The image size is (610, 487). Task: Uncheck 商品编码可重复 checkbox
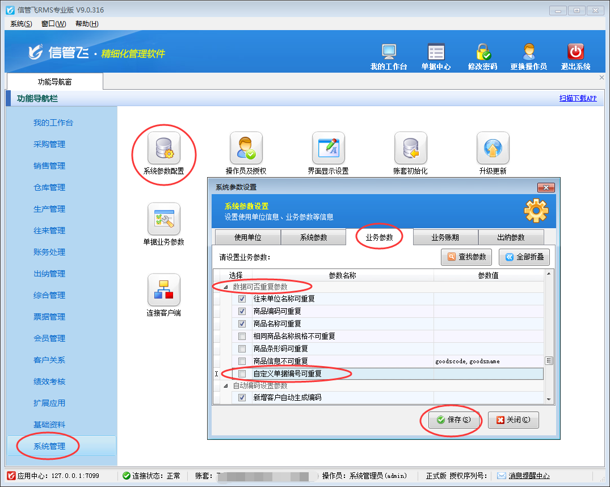click(242, 312)
